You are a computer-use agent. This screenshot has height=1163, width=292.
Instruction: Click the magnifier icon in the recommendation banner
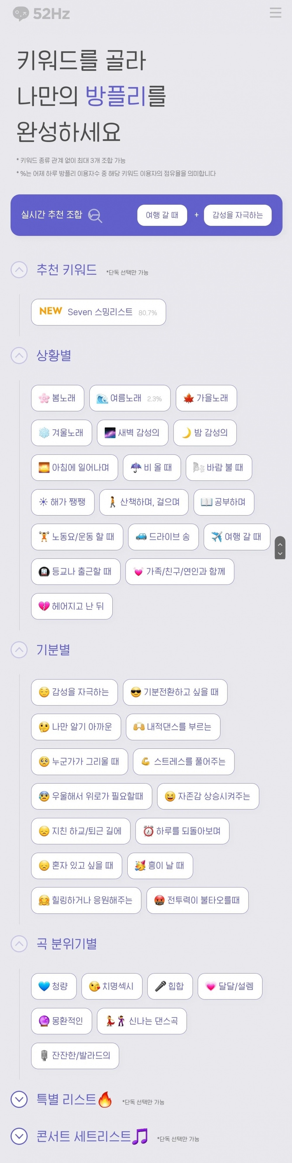click(x=94, y=215)
